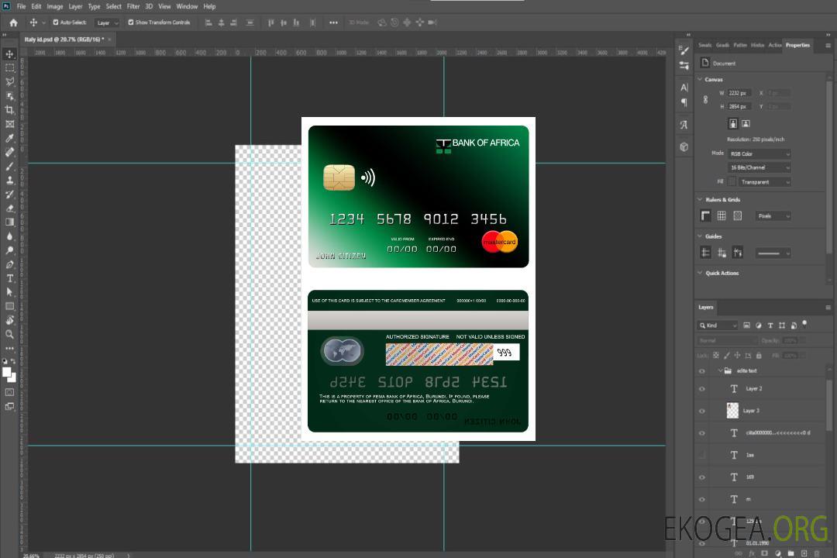The width and height of the screenshot is (837, 558).
Task: Open the Paragraph panel icon
Action: [x=684, y=102]
